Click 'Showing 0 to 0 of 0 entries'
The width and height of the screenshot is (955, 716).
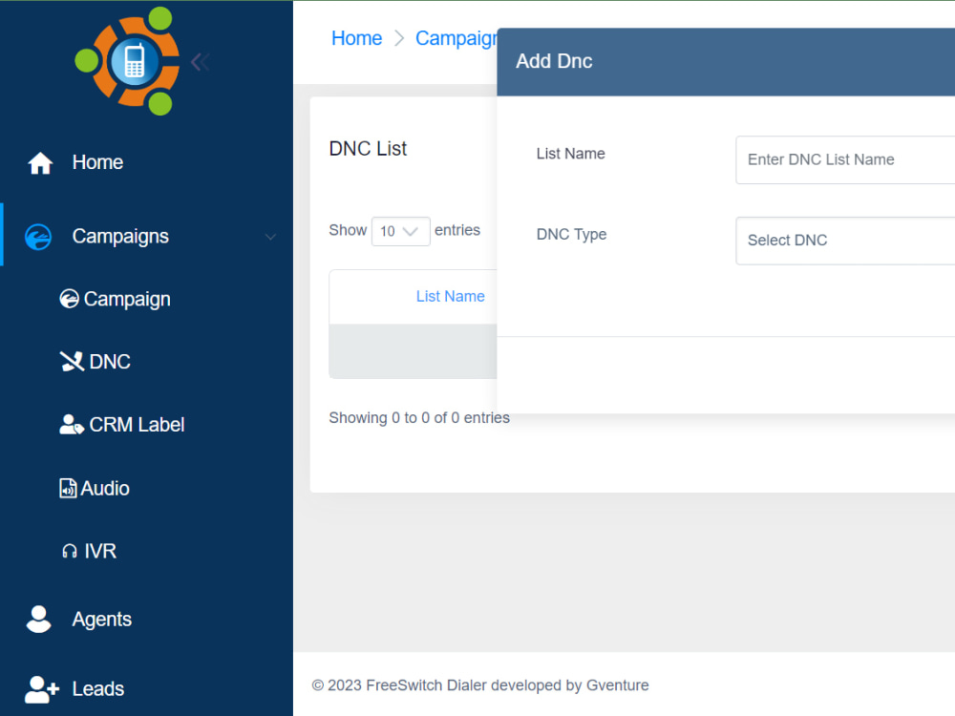[419, 418]
